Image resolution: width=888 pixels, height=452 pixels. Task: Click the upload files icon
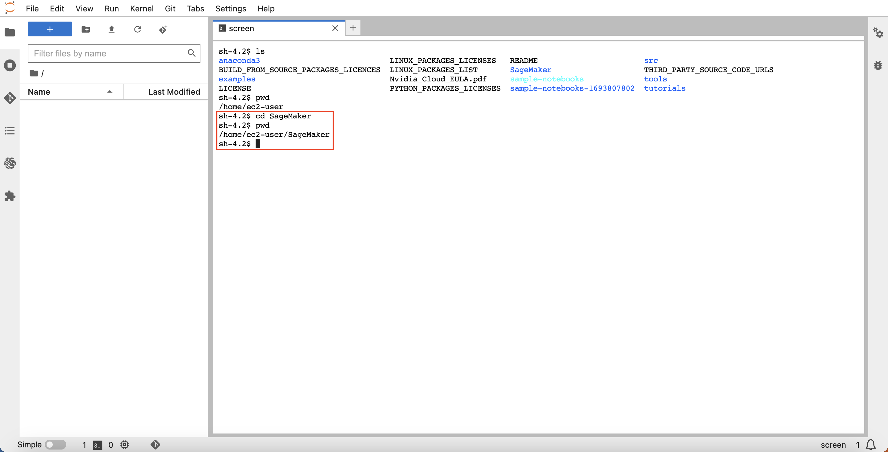point(111,29)
